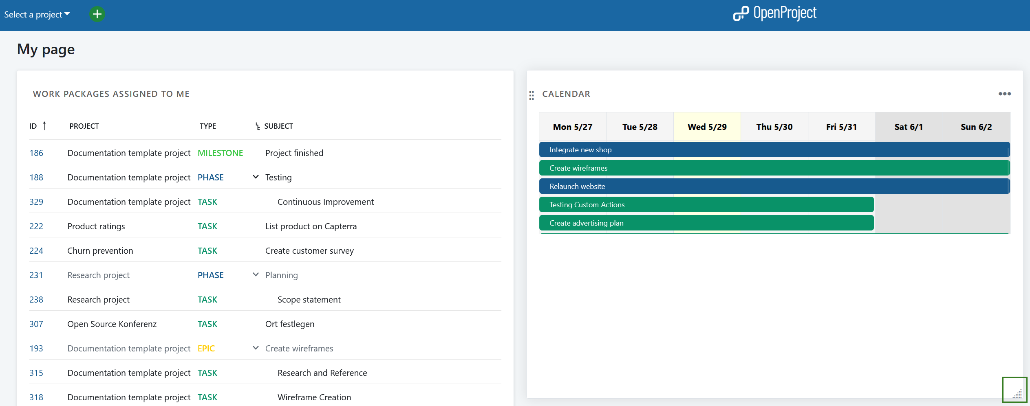Collapse the Create wireframes epic row

(256, 348)
